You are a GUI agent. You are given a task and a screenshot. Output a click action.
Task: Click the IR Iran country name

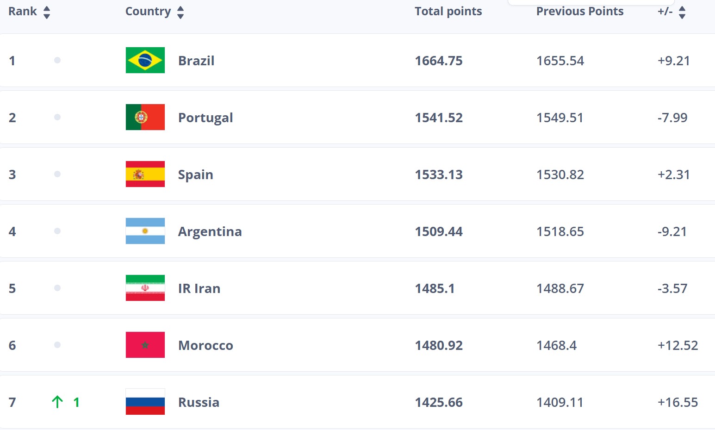tap(199, 288)
